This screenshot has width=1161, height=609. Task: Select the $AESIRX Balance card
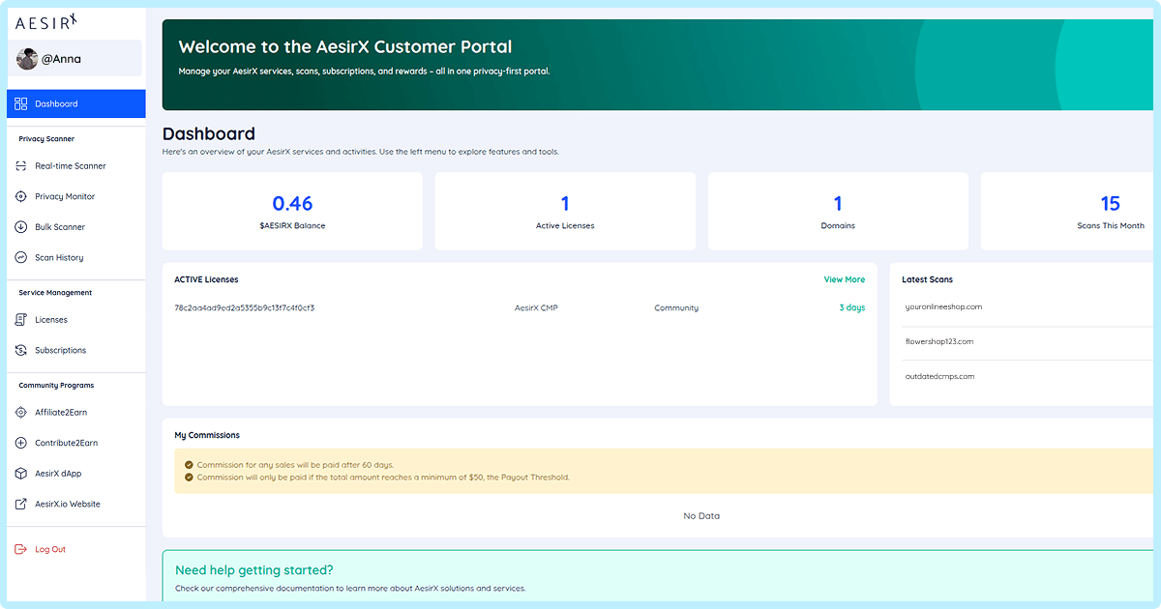[x=292, y=212]
